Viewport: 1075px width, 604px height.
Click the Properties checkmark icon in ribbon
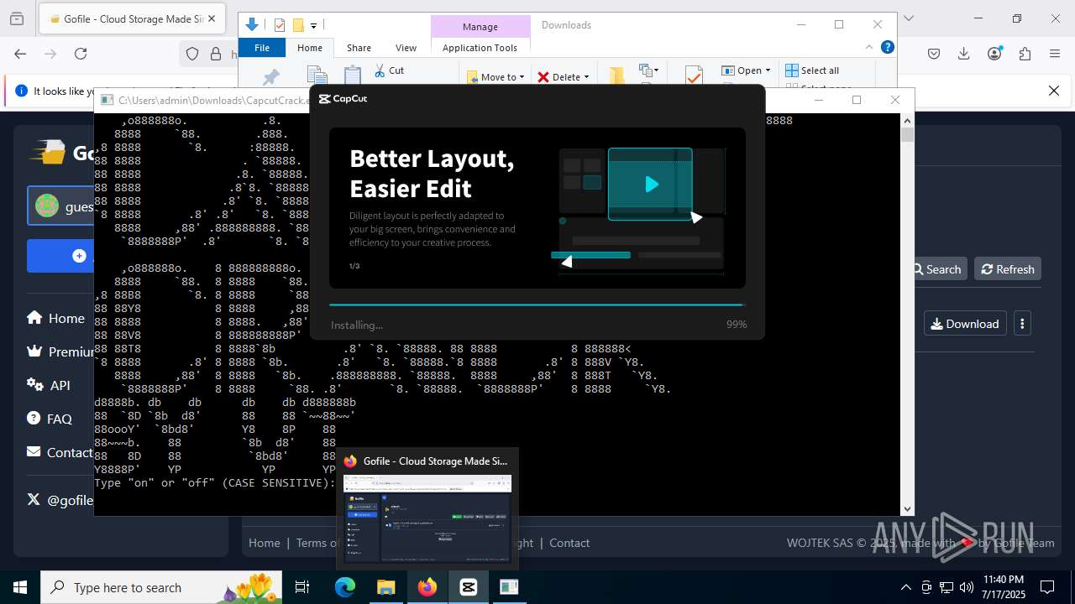coord(694,75)
